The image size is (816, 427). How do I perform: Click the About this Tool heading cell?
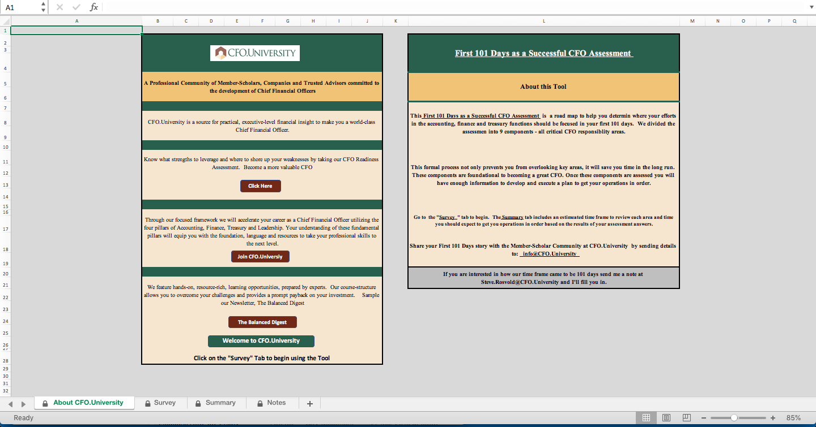543,87
